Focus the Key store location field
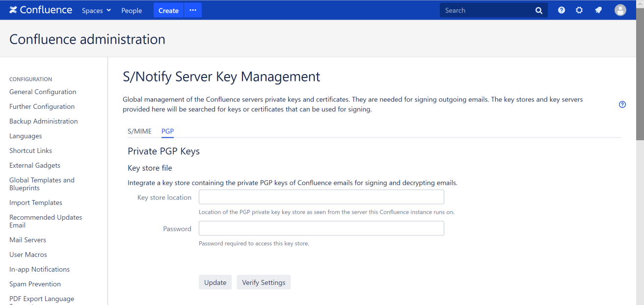Viewport: 644px width, 305px height. (x=321, y=197)
